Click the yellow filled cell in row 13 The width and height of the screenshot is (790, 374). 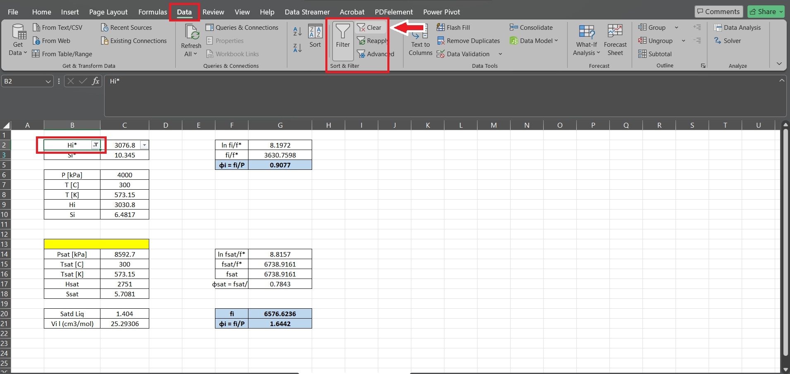(x=96, y=244)
